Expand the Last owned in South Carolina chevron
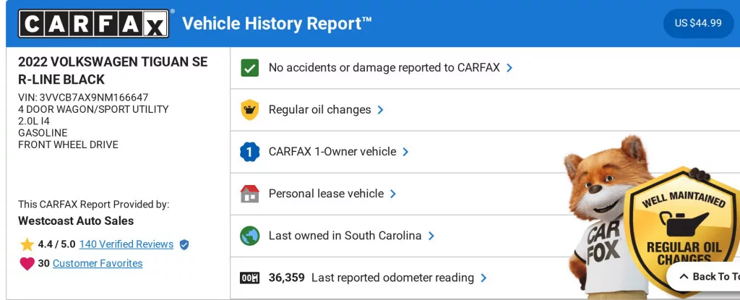 pos(431,236)
